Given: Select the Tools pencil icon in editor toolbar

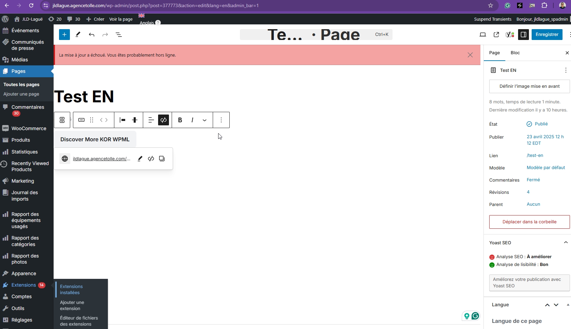Looking at the screenshot, I should point(78,35).
